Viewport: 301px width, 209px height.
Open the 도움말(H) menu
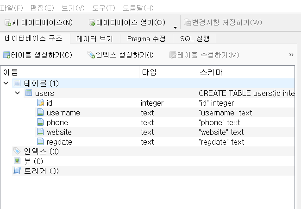coord(138,8)
